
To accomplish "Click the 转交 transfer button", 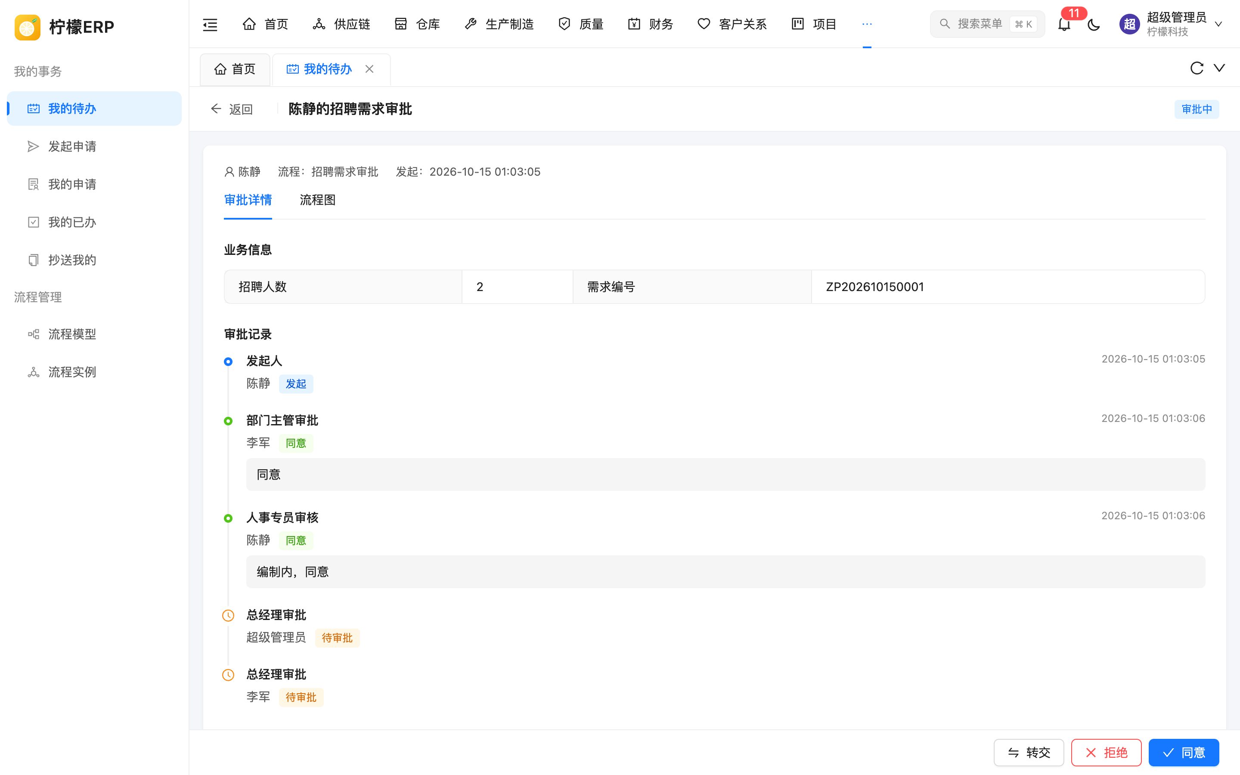I will 1029,753.
